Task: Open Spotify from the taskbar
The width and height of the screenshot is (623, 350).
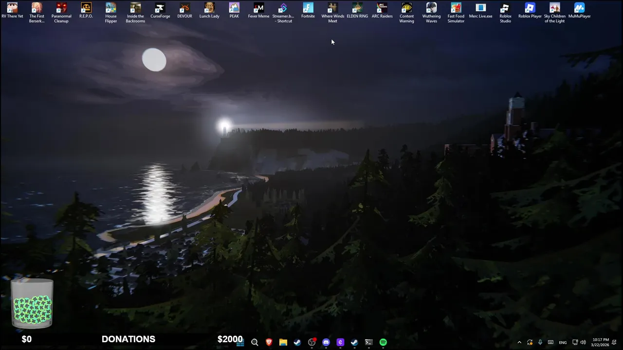Action: click(x=383, y=342)
